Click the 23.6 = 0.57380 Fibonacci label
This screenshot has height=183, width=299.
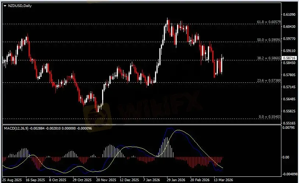tap(269, 80)
